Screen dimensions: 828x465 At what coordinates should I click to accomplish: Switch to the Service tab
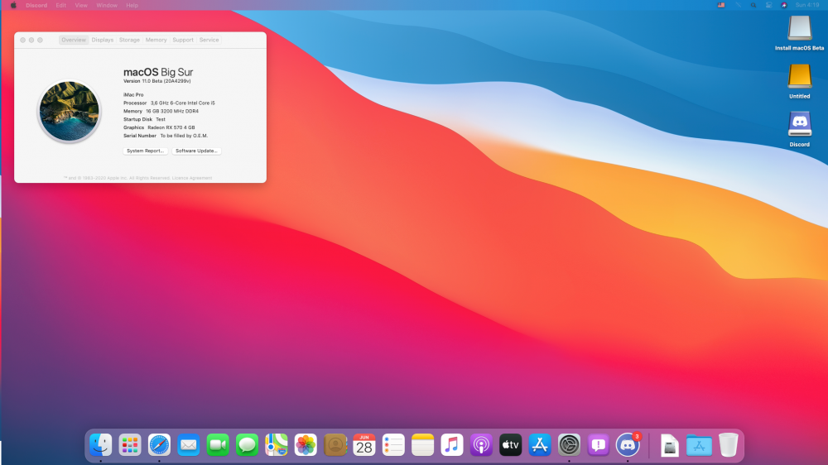[x=209, y=40]
